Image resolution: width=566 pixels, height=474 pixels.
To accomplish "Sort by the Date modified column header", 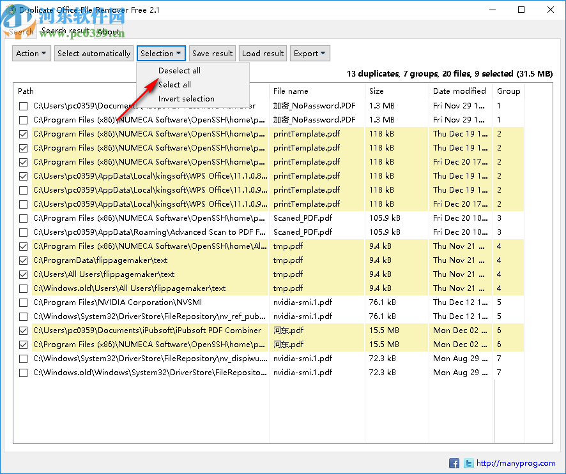I will [x=459, y=91].
